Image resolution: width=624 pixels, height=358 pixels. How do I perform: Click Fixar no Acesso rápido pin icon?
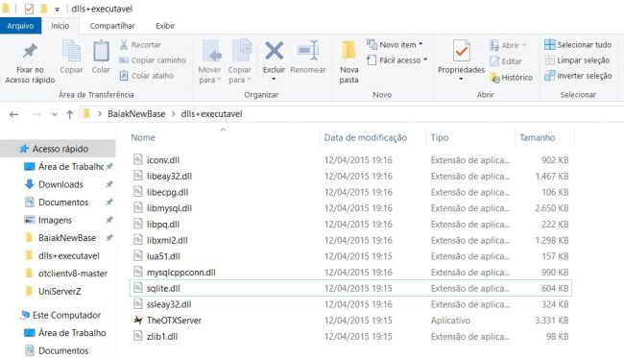[x=30, y=51]
